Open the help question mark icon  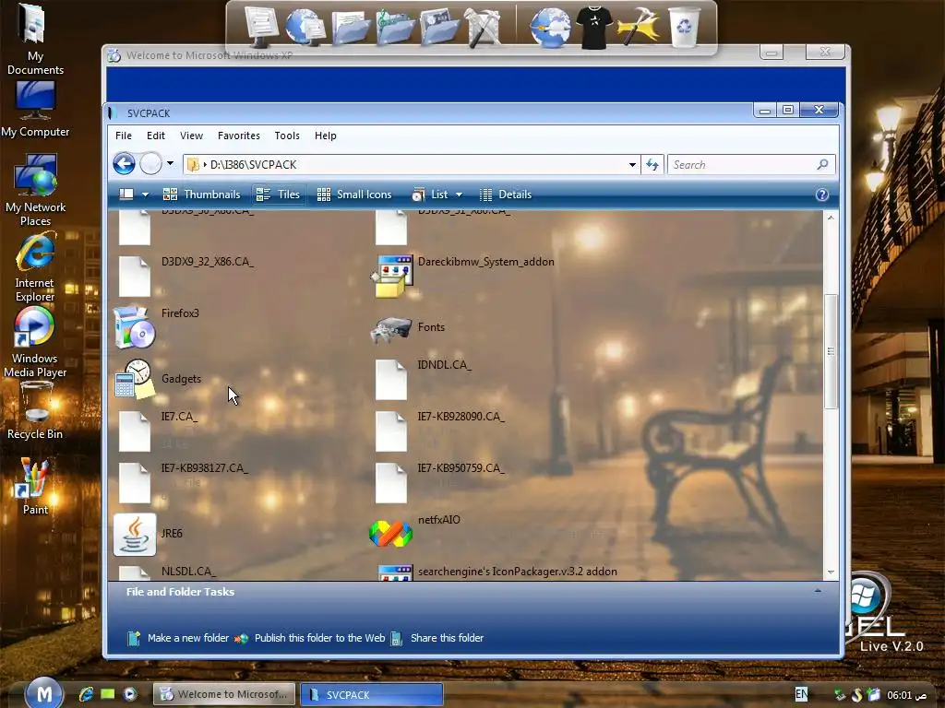822,195
